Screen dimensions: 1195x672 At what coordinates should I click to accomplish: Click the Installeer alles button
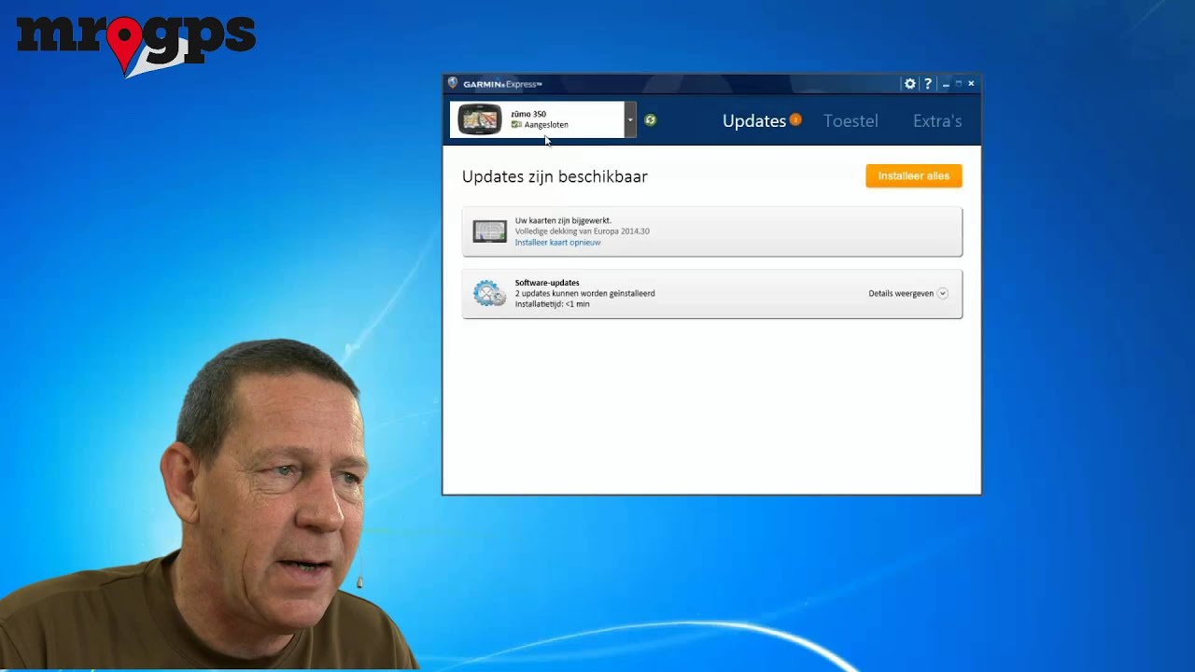pos(914,175)
